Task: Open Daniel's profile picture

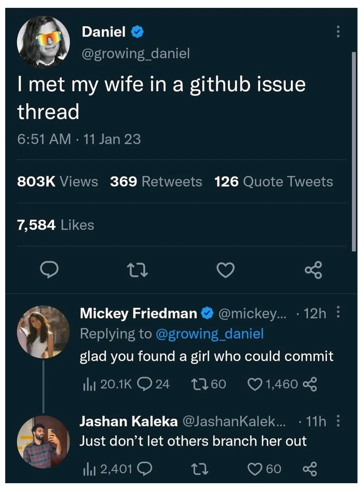Action: click(x=43, y=41)
